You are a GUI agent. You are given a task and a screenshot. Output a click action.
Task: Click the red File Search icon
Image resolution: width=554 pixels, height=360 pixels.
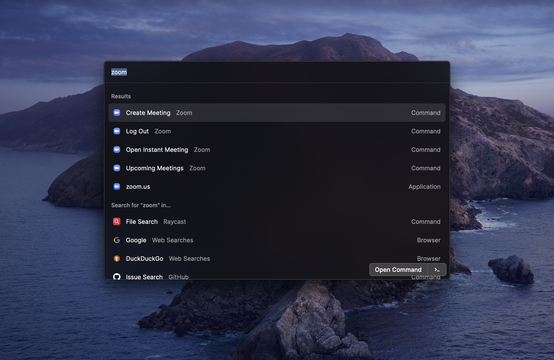pyautogui.click(x=117, y=222)
